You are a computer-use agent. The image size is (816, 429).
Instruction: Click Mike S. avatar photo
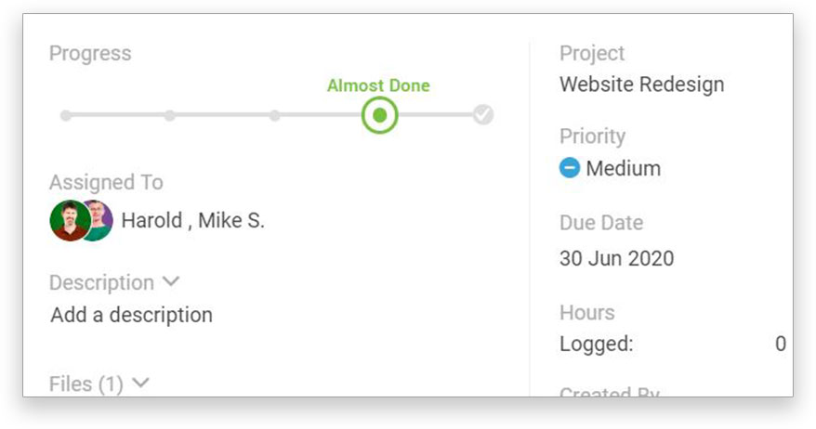tap(101, 220)
